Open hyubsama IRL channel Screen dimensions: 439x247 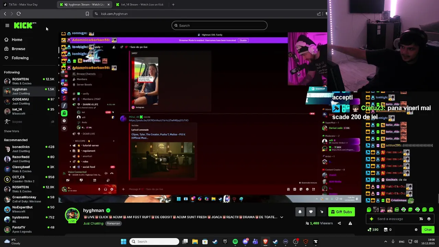click(29, 219)
